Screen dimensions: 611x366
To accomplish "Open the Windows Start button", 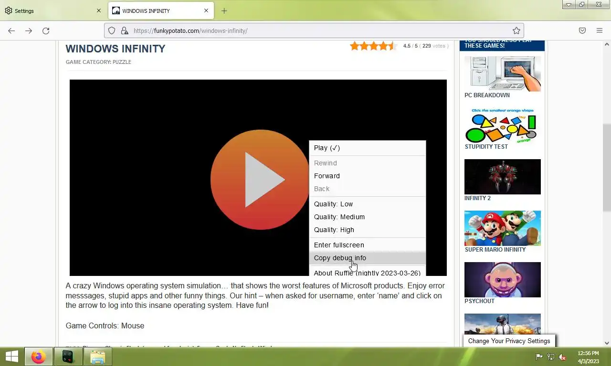I will click(x=11, y=356).
